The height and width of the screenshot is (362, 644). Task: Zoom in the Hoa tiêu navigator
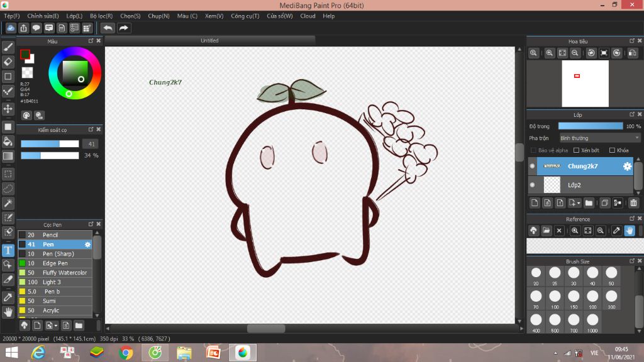click(549, 53)
